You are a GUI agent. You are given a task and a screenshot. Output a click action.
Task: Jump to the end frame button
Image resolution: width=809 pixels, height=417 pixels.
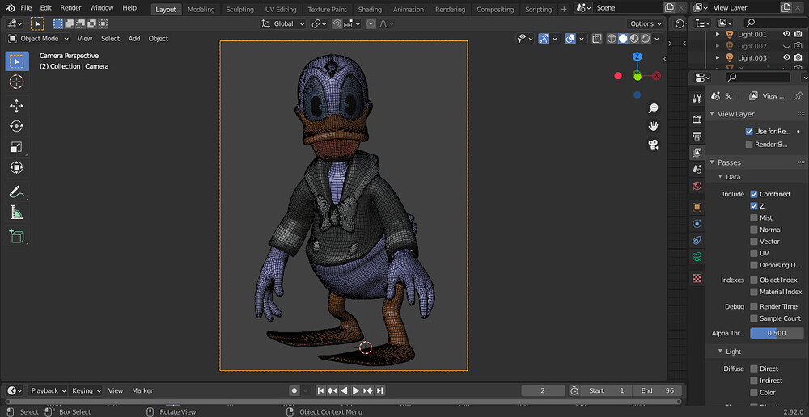(x=380, y=390)
